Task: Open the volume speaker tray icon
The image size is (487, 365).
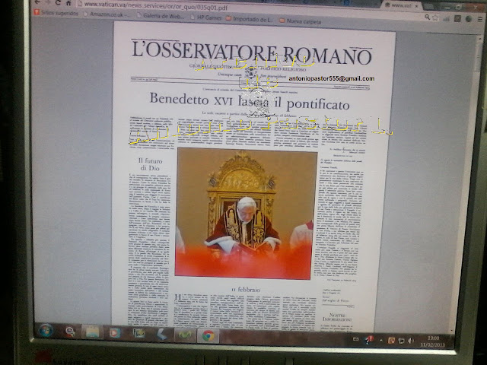Action: tap(411, 341)
